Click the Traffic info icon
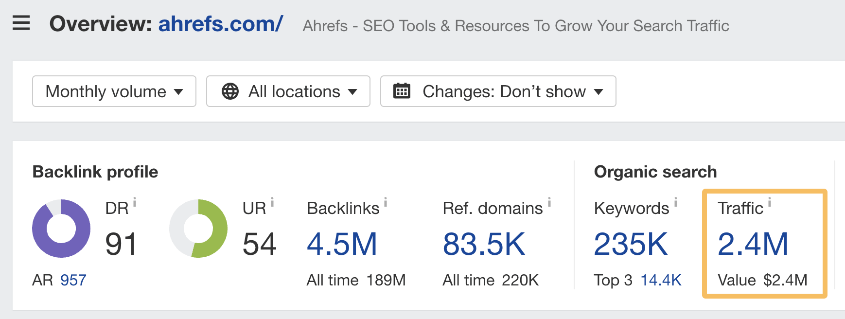 click(770, 202)
